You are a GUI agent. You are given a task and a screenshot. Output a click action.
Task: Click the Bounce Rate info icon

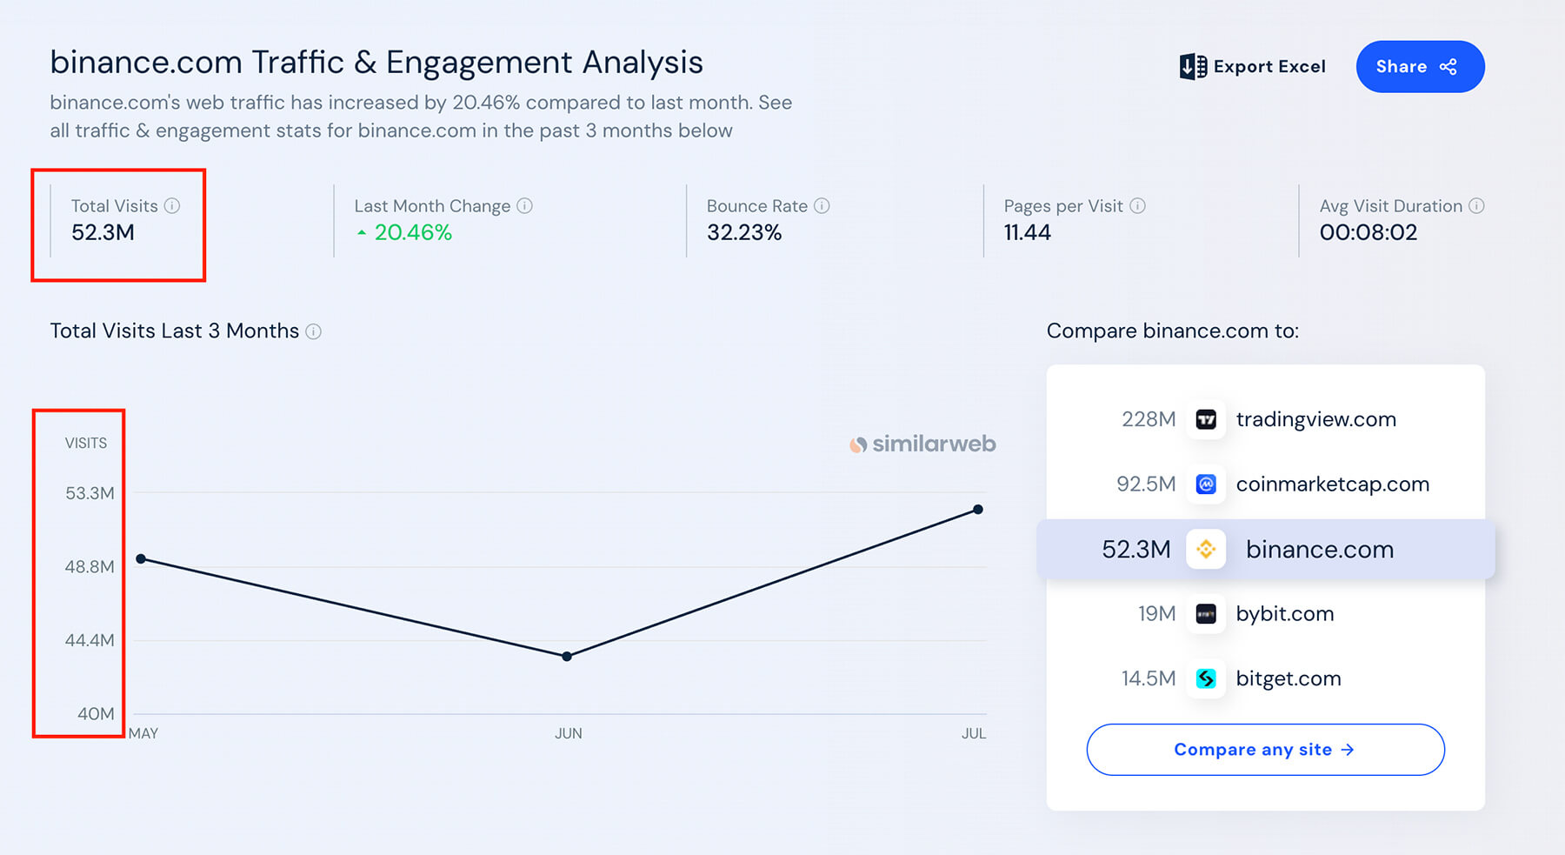(x=822, y=206)
